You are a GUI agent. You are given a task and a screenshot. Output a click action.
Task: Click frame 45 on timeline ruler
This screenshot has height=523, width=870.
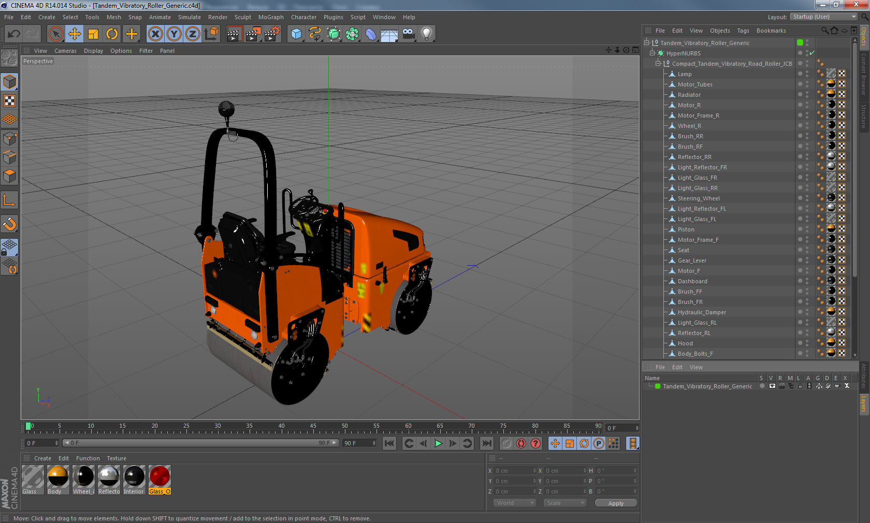pyautogui.click(x=313, y=427)
